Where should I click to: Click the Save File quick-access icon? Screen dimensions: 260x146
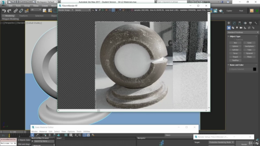click(17, 2)
